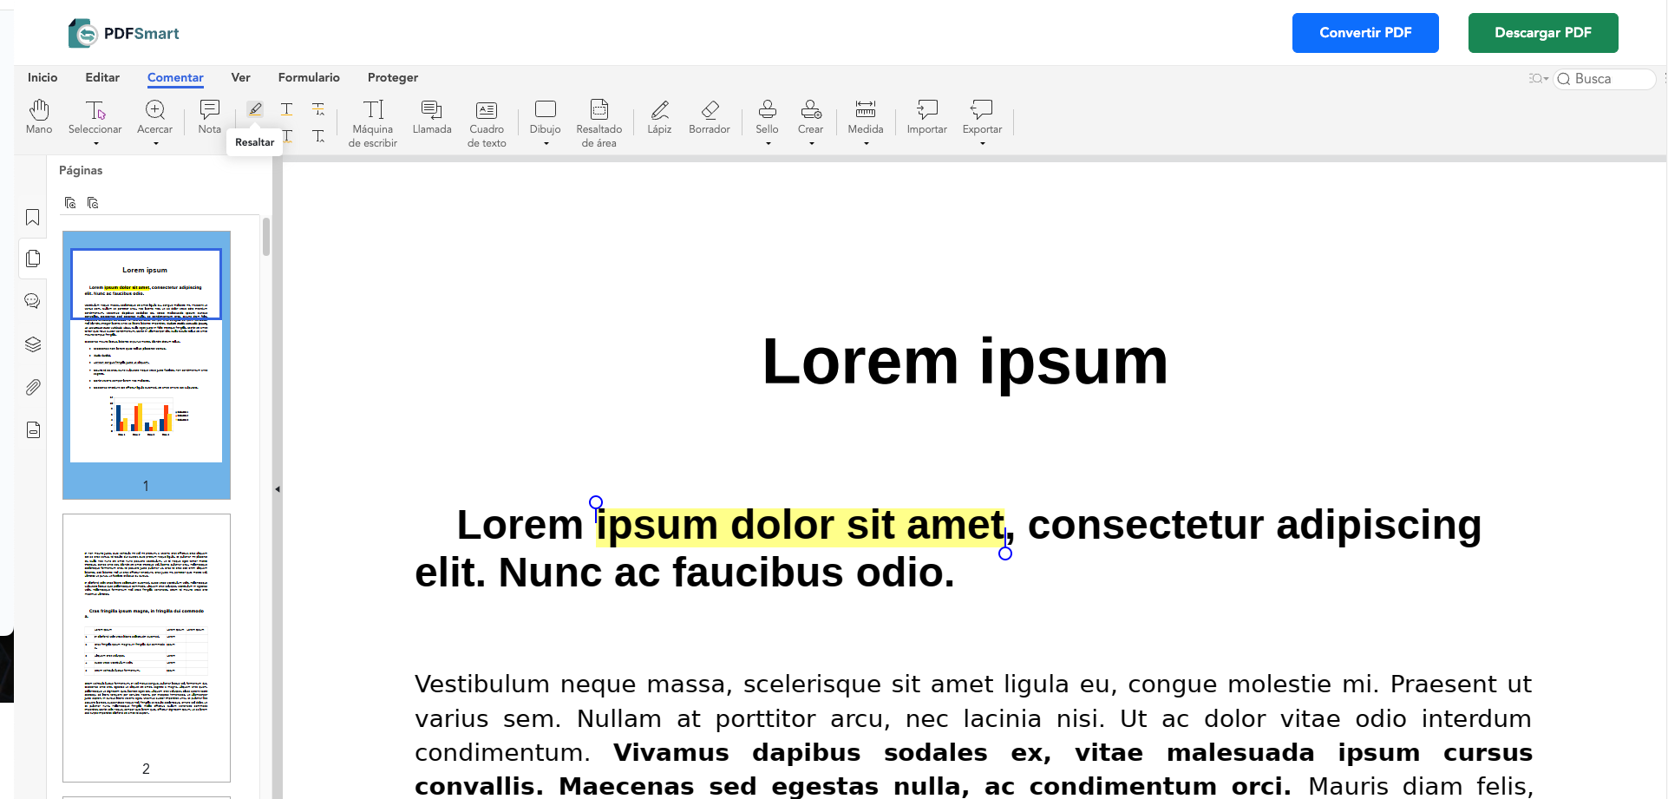
Task: Select the Borrador eraser tool
Action: (x=710, y=117)
